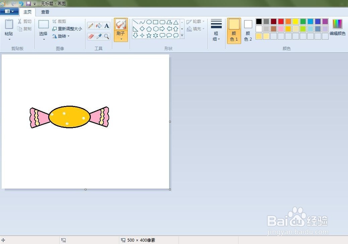Choose the Rounded rectangular callout shape
The height and width of the screenshot is (244, 348).
point(163,35)
